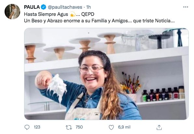Viewport: 194px width, 134px height.
Task: View the 123 replies count
Action: pos(37,127)
